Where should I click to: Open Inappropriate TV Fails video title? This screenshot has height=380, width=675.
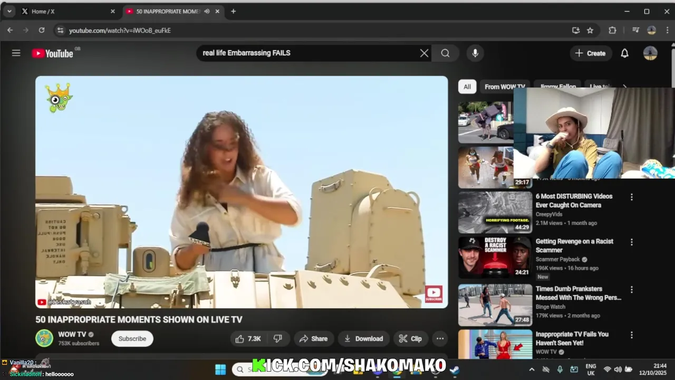point(572,338)
